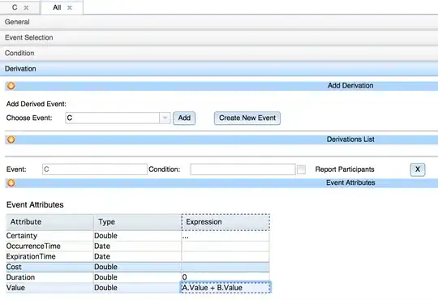Collapse the Derivations List circle icon

(x=11, y=139)
